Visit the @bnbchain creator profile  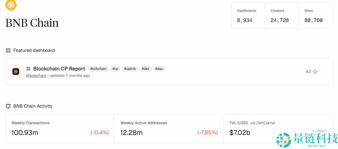(36, 75)
